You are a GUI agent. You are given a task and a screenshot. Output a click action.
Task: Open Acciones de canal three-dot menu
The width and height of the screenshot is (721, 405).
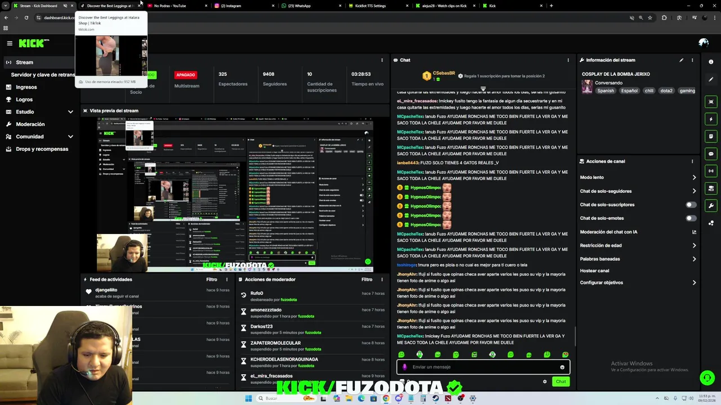(692, 161)
